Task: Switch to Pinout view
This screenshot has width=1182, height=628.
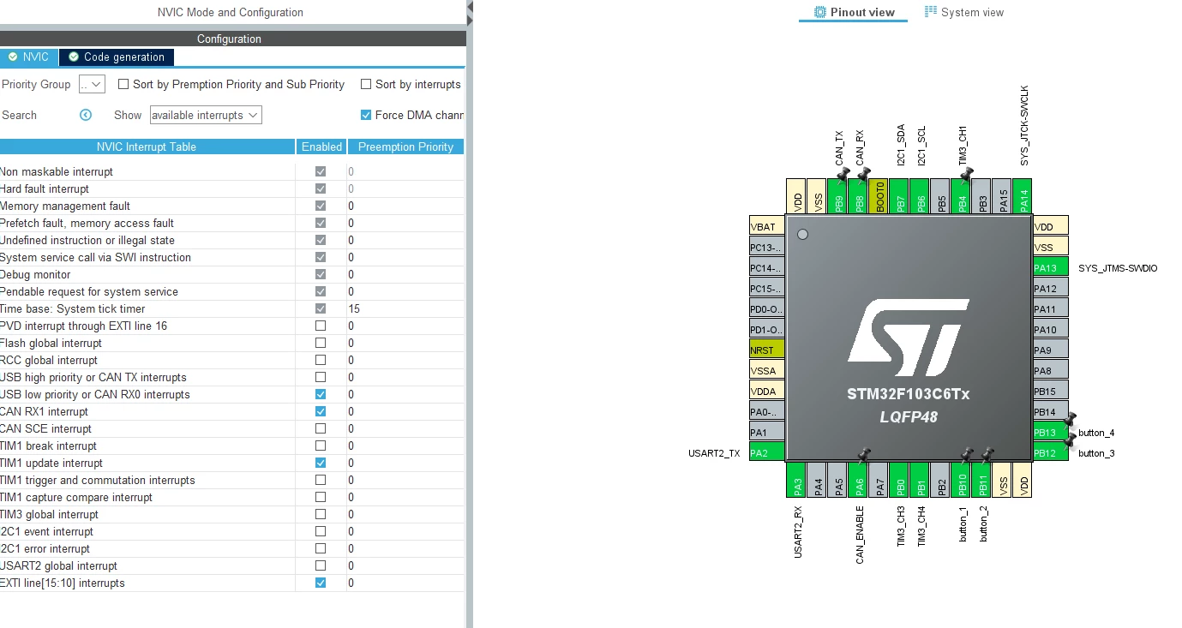Action: point(853,12)
